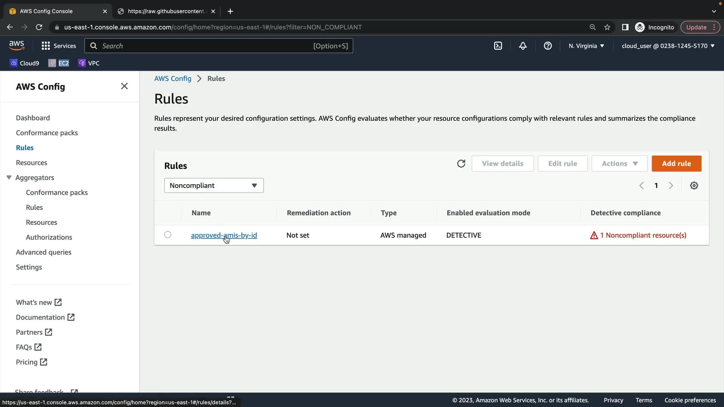724x407 pixels.
Task: Collapse the Aggregators tree section
Action: (9, 177)
